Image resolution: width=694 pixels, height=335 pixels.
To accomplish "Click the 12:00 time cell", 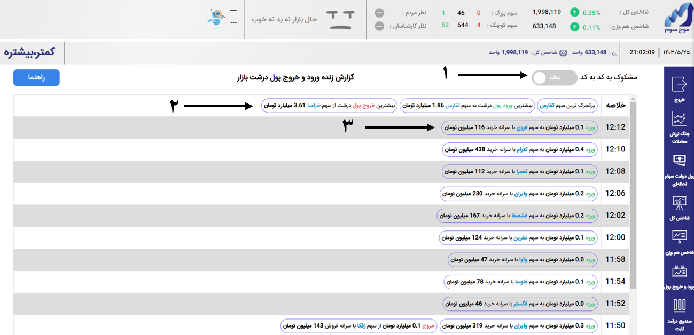I will [614, 237].
